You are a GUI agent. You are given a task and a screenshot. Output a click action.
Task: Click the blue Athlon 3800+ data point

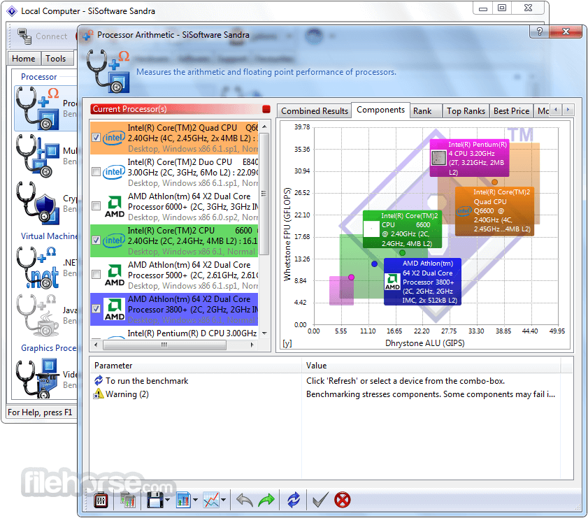pos(374,264)
